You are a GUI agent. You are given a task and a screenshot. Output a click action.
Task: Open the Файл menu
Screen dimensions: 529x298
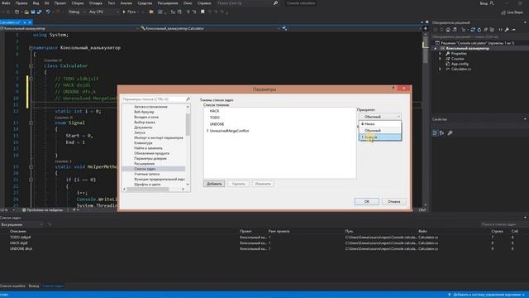pyautogui.click(x=6, y=3)
